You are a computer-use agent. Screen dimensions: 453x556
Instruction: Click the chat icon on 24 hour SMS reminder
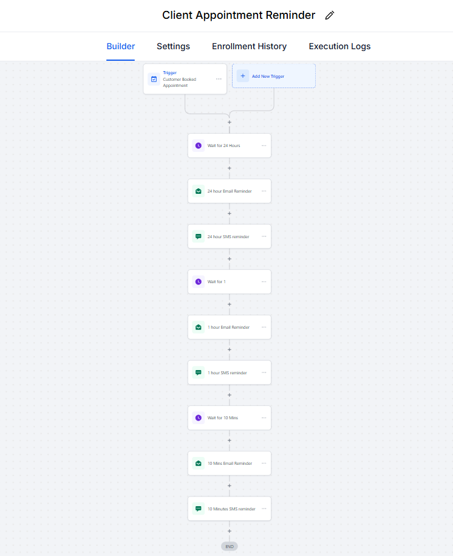tap(198, 236)
